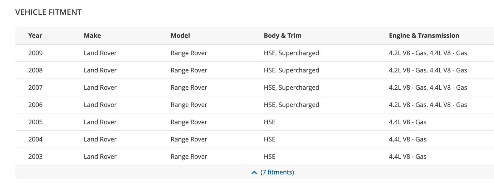Click the Model column header
This screenshot has height=192, width=494.
pos(180,35)
